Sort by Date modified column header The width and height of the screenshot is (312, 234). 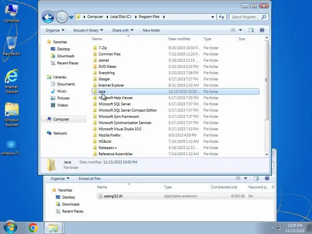pyautogui.click(x=179, y=39)
